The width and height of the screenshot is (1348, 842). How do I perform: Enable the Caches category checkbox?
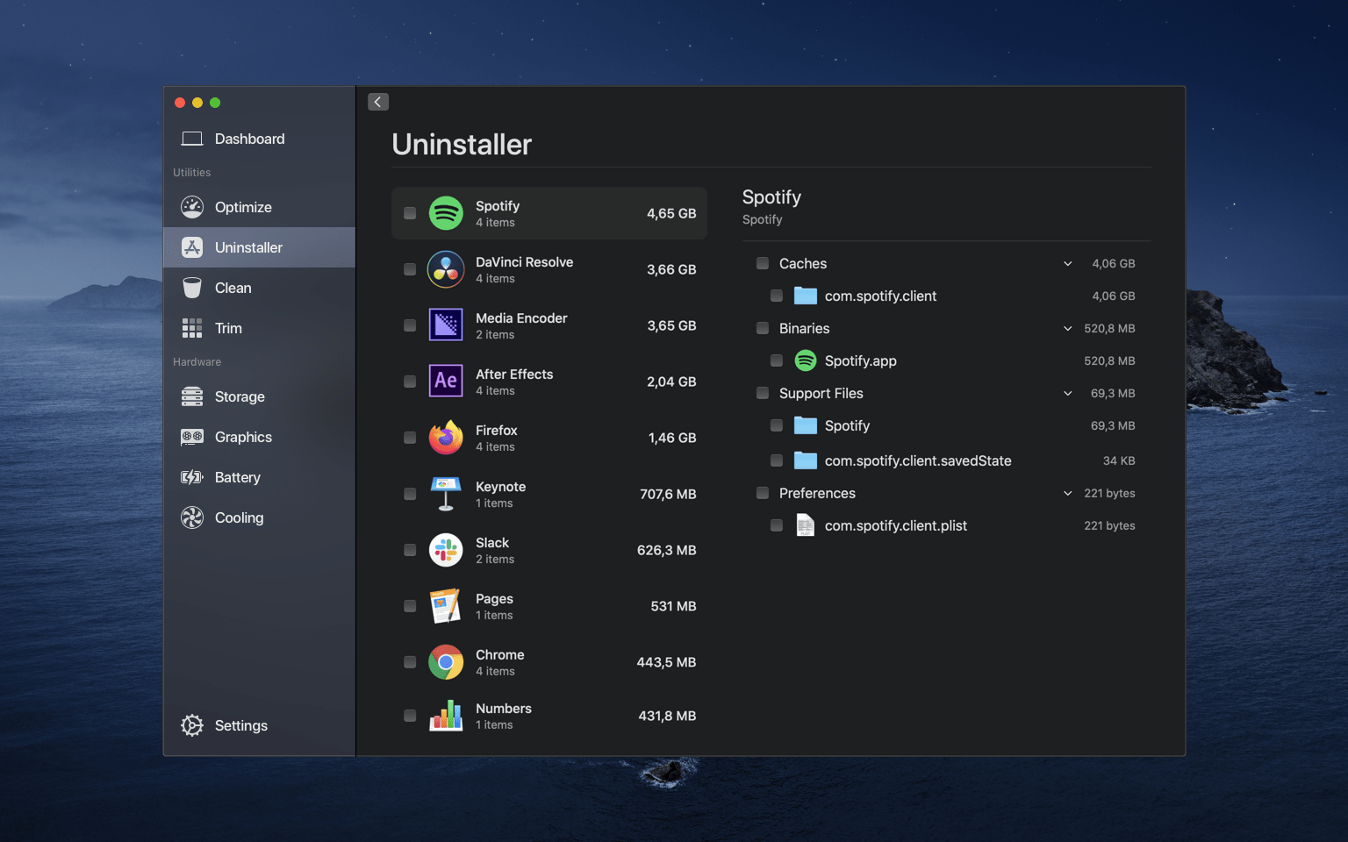pyautogui.click(x=763, y=263)
